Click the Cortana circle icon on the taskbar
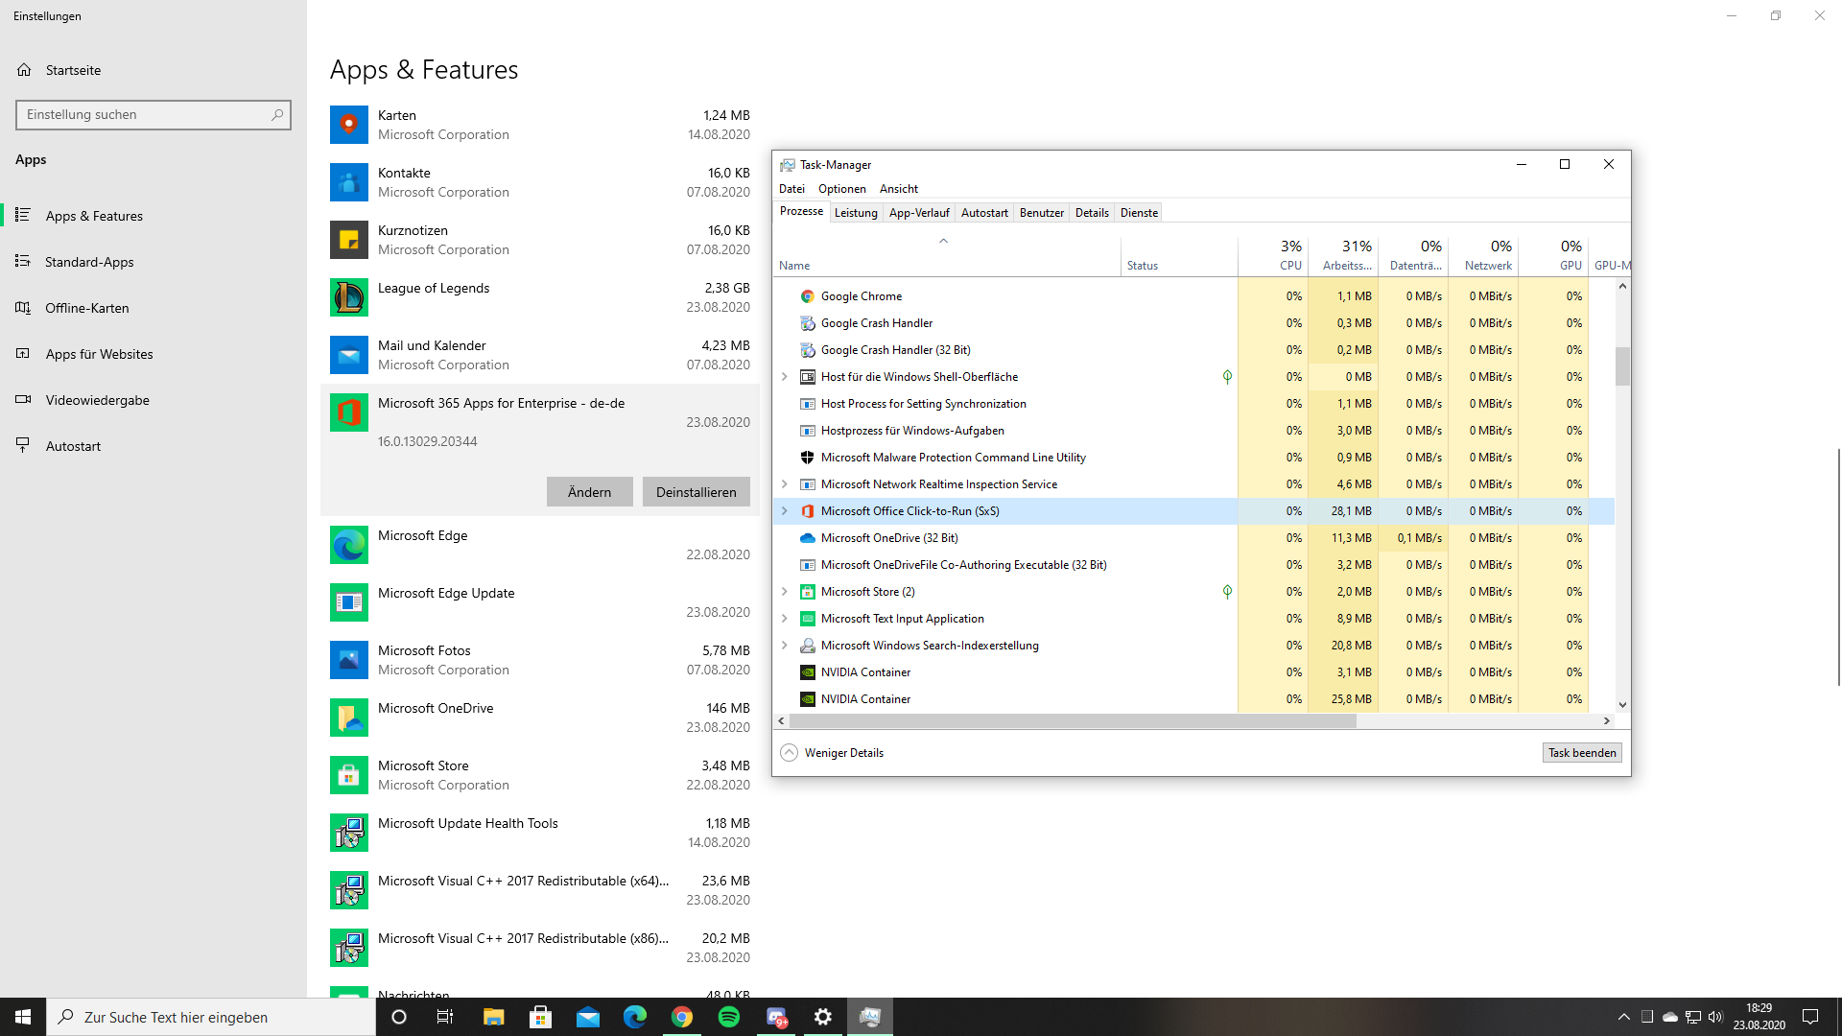1842x1036 pixels. 399,1017
